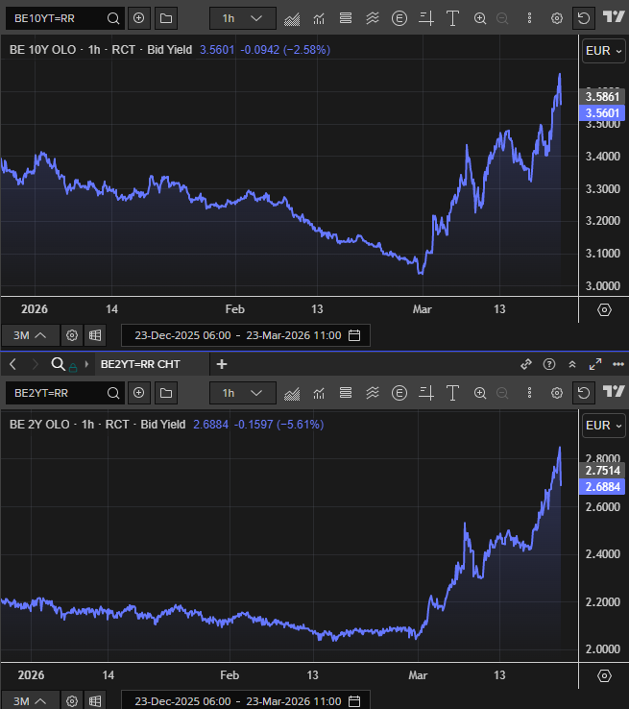Screen dimensions: 629x709
Task: Open calendar date picker under top chart
Action: (354, 335)
